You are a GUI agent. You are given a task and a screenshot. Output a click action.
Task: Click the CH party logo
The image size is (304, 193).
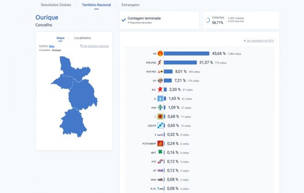(x=160, y=80)
